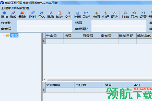Click the 文件 (File) document icon
The width and height of the screenshot is (152, 101).
tap(68, 13)
